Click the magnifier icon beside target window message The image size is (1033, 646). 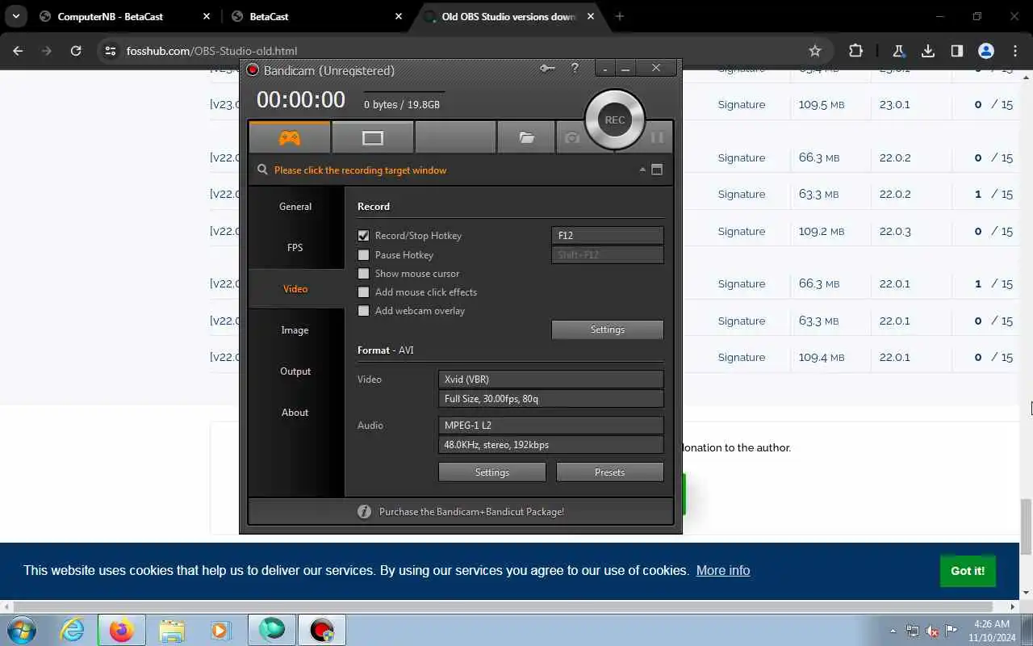[262, 170]
